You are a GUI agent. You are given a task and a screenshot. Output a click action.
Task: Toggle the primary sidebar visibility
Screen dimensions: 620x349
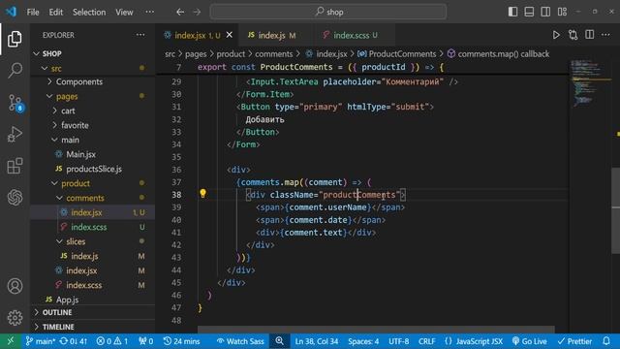click(512, 12)
